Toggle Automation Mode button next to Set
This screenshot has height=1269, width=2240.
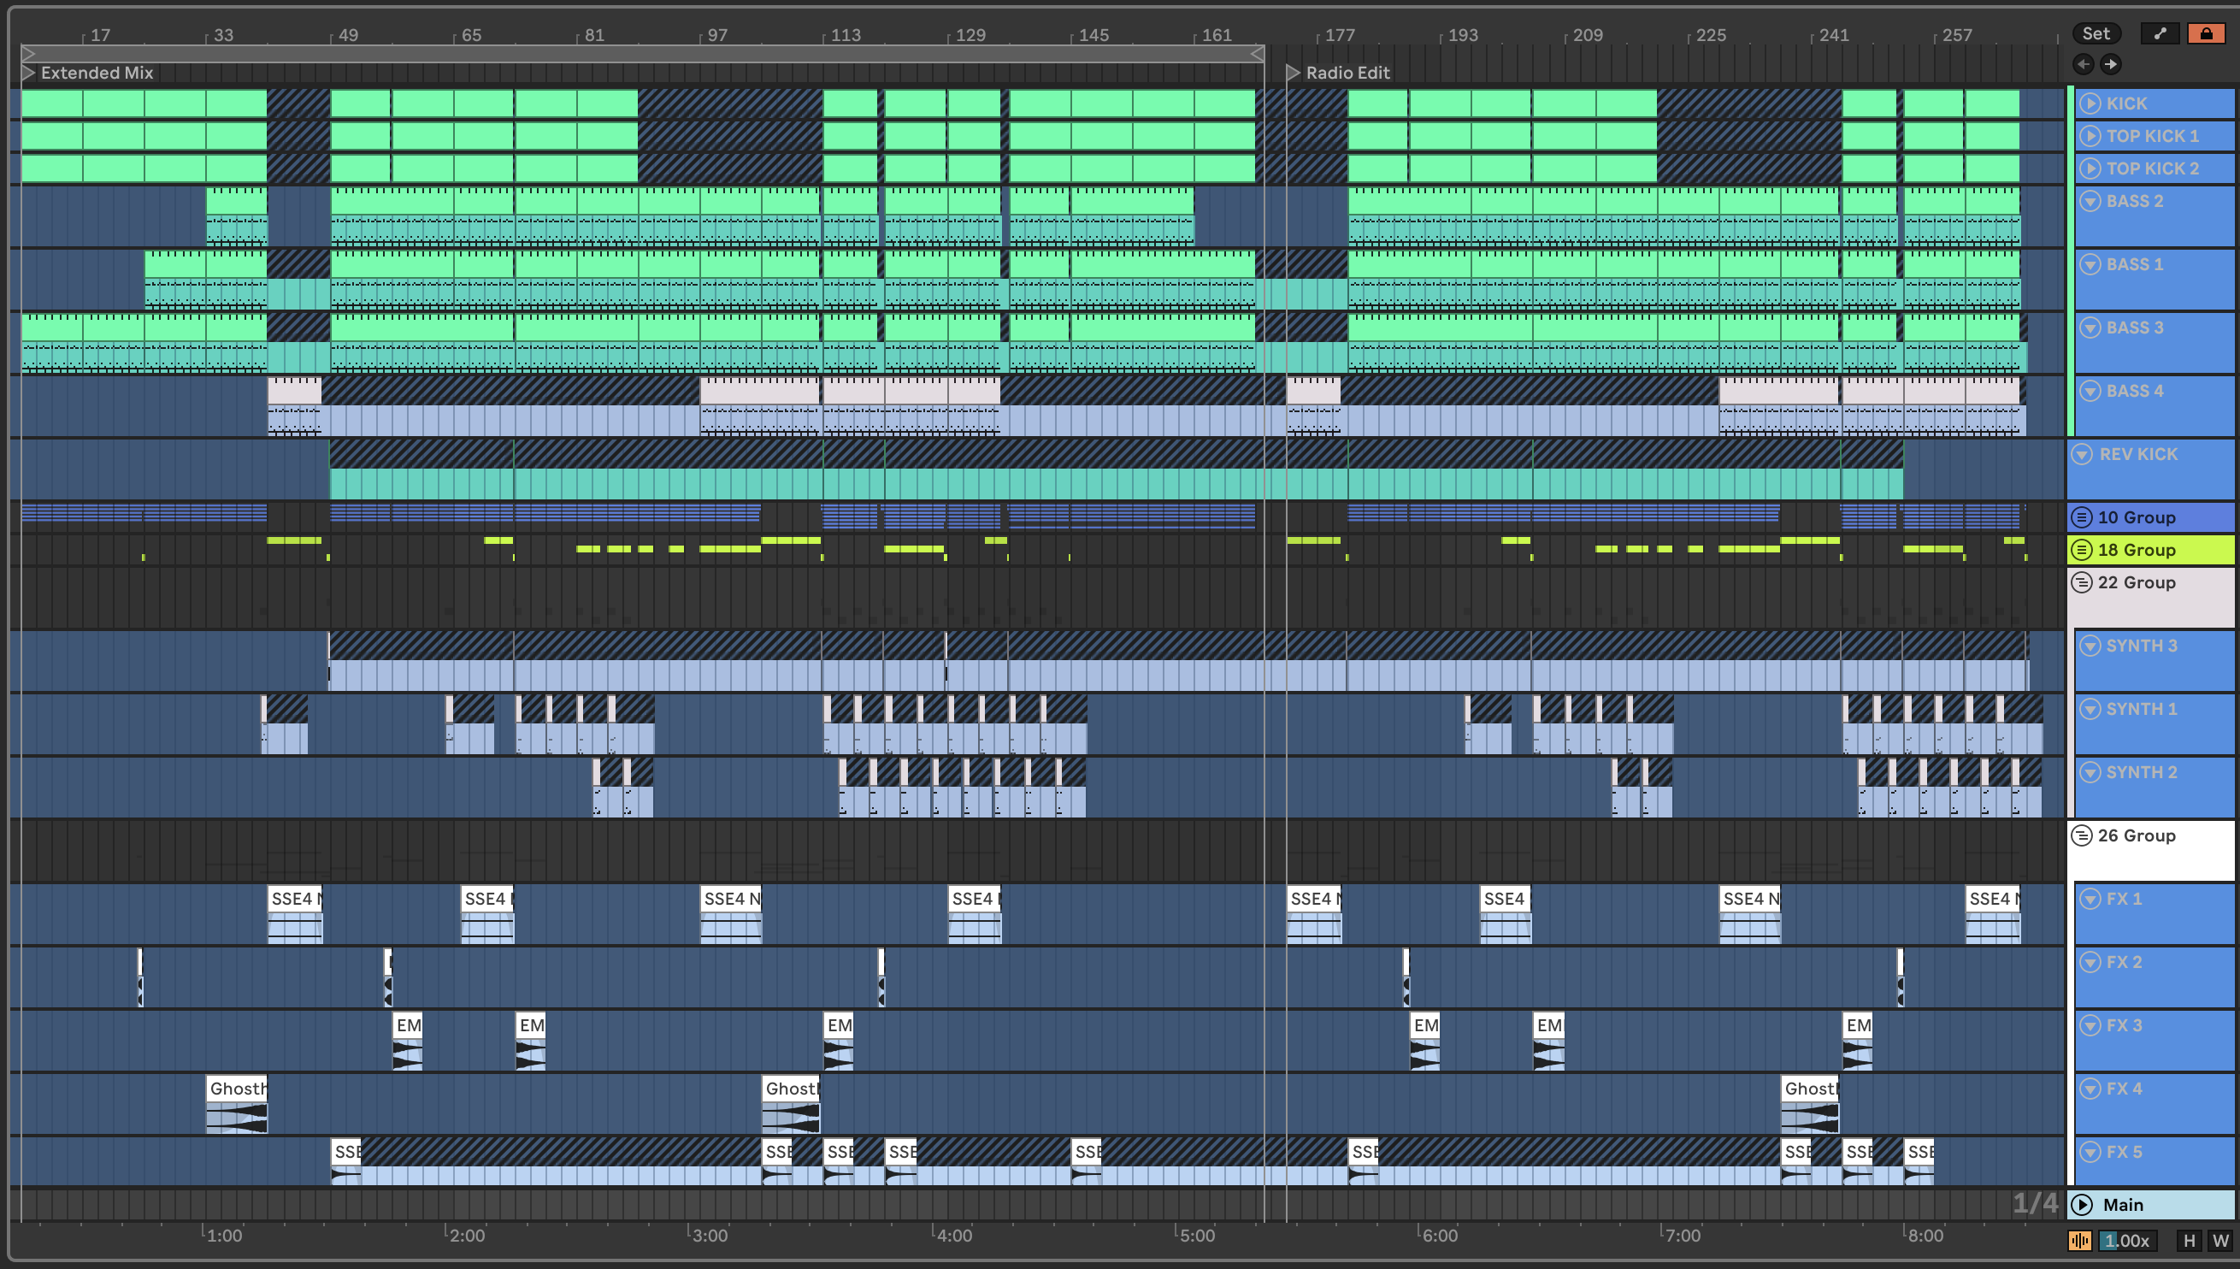pos(2160,34)
